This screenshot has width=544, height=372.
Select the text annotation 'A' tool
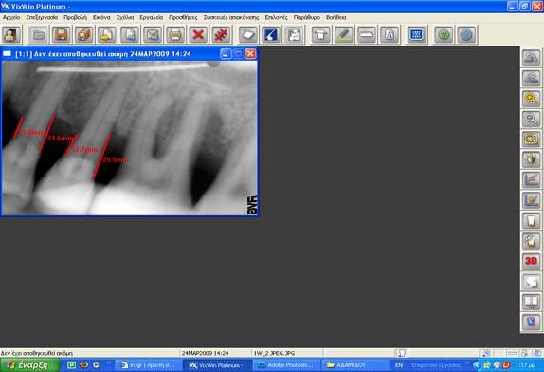point(390,35)
